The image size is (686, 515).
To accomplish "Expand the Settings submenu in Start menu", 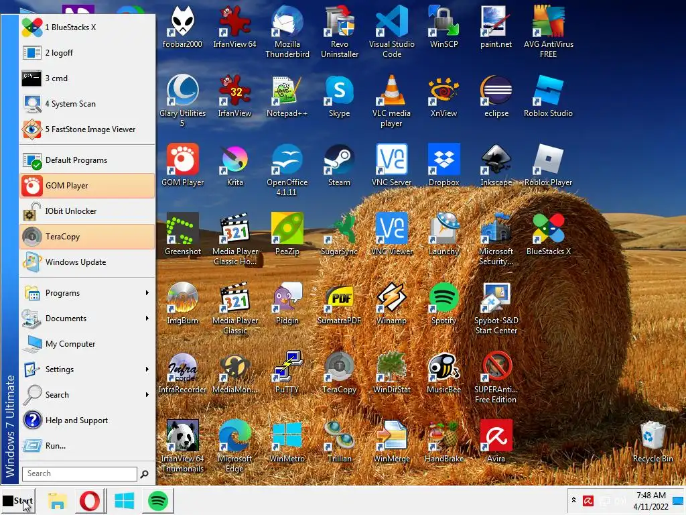I will [88, 369].
